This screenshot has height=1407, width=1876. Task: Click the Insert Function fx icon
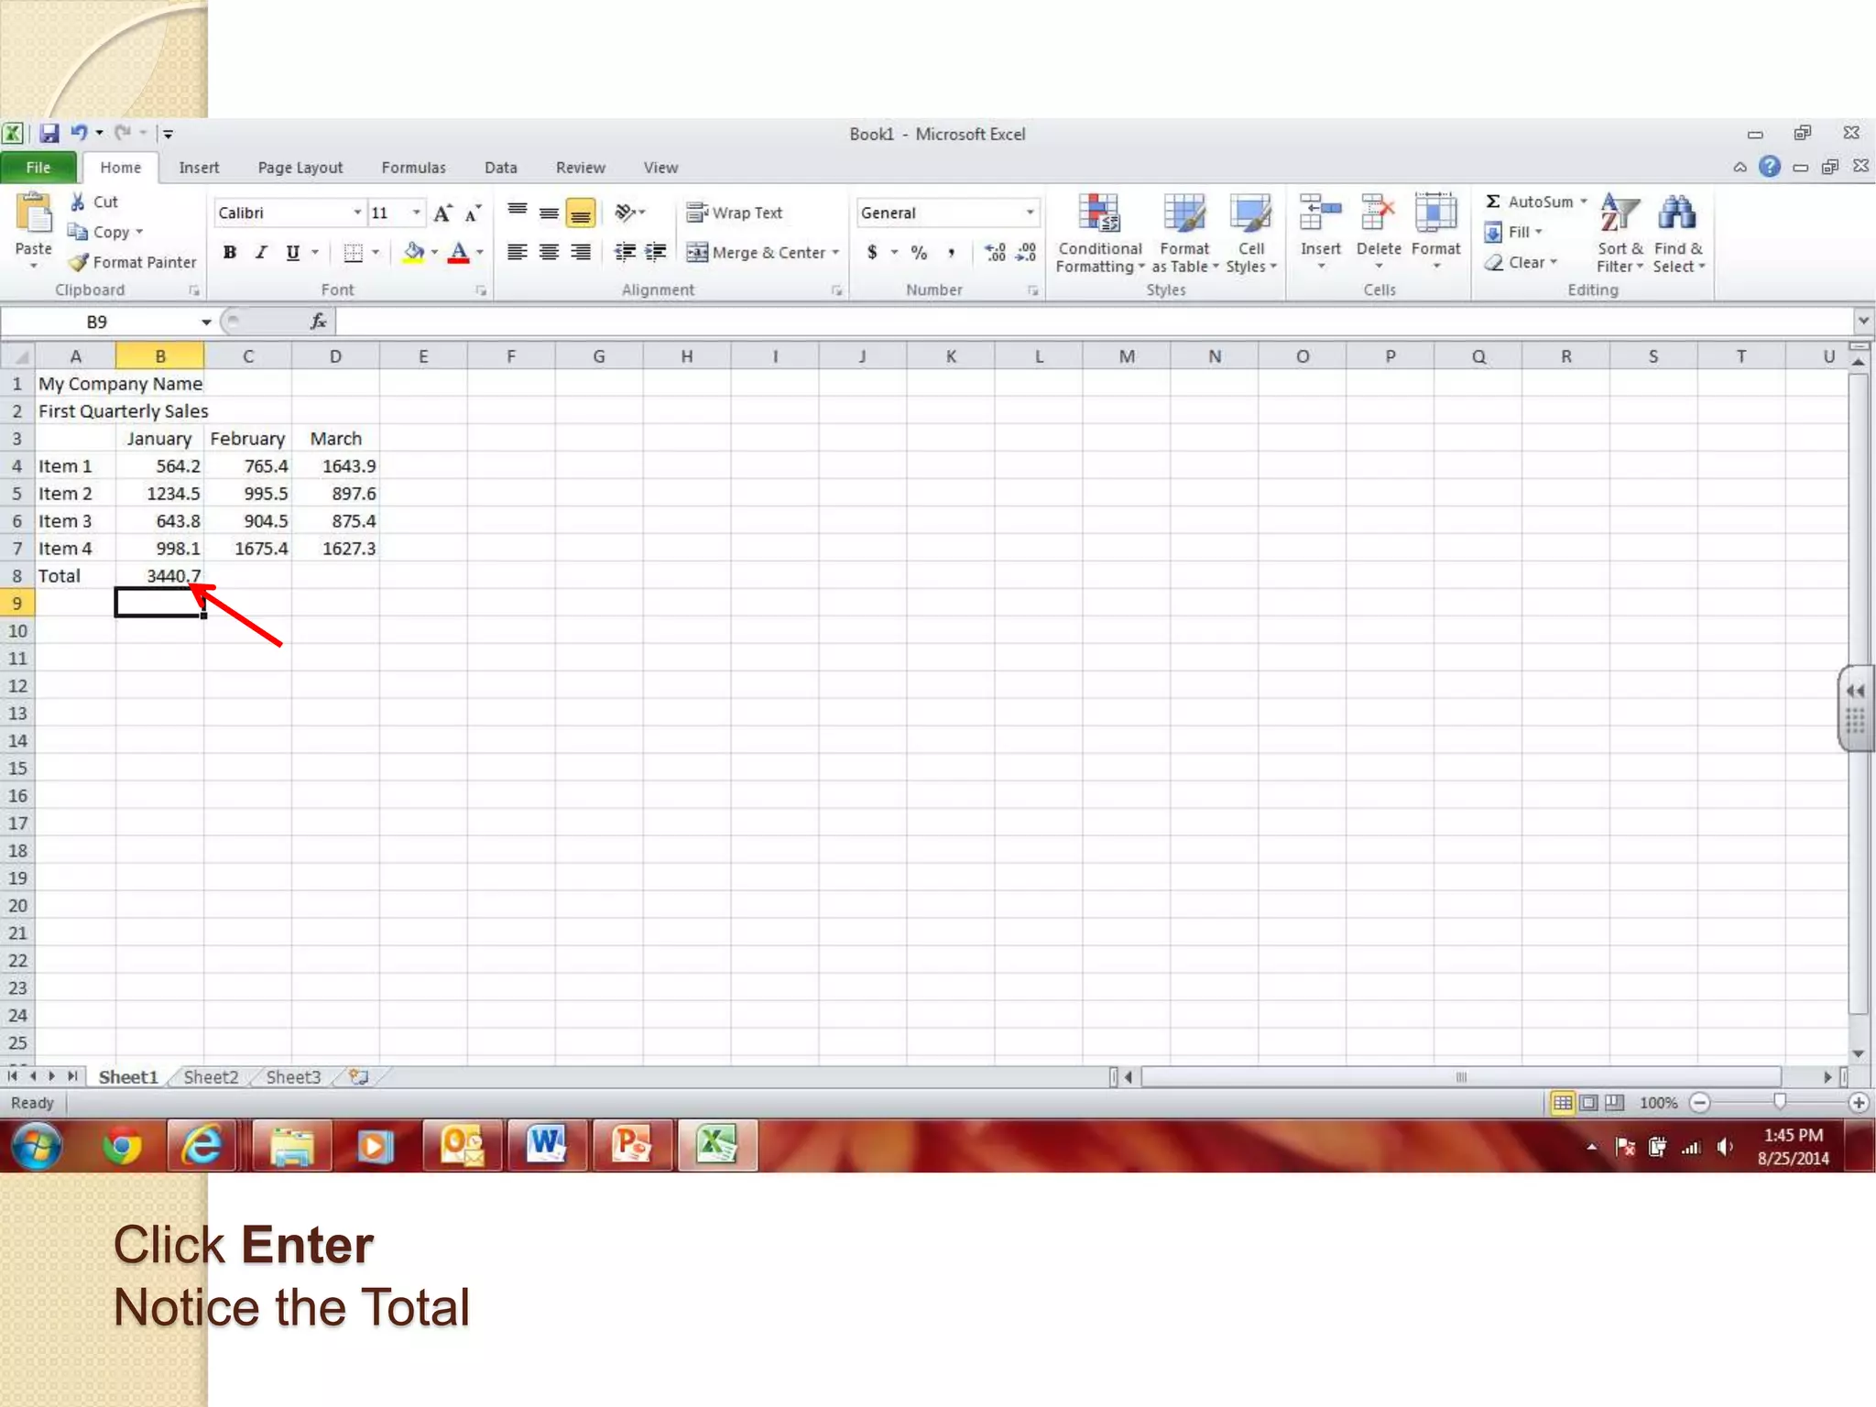coord(318,322)
